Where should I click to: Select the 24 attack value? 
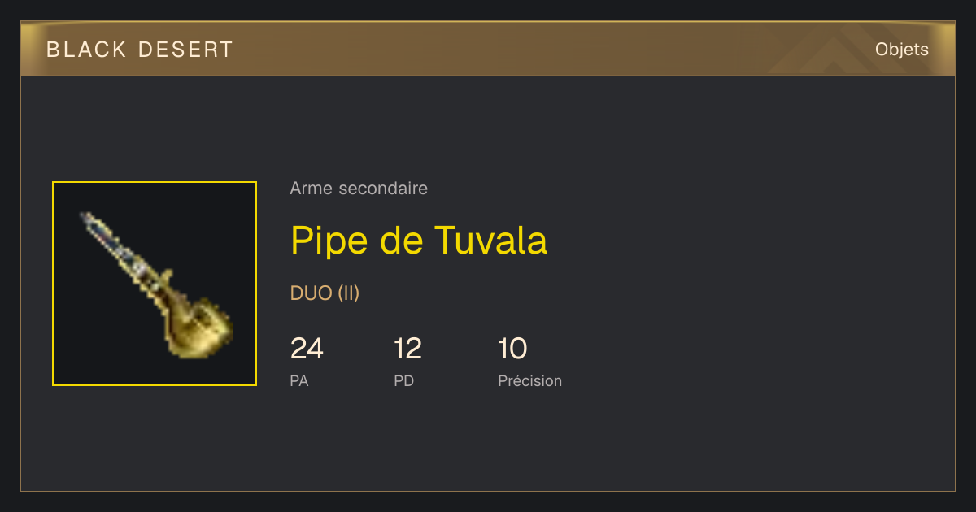307,349
